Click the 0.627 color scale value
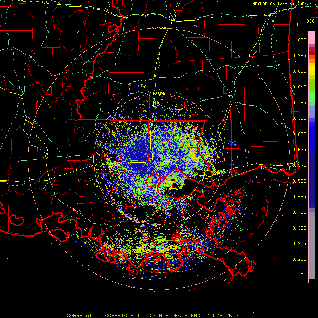 point(299,150)
